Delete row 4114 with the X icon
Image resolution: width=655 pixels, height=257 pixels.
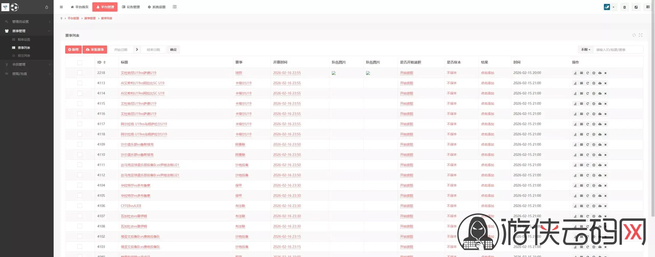pos(605,93)
